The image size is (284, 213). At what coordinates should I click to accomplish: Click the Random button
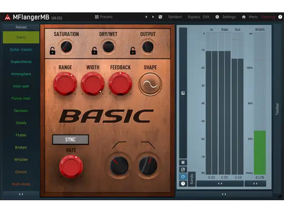175,17
